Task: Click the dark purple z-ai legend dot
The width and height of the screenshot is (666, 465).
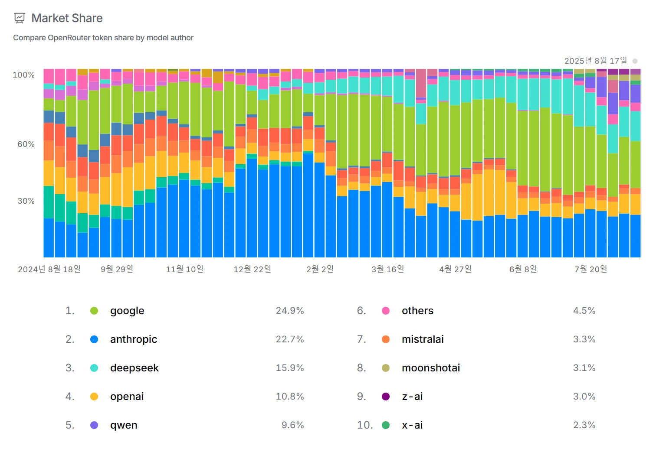Action: pyautogui.click(x=386, y=397)
